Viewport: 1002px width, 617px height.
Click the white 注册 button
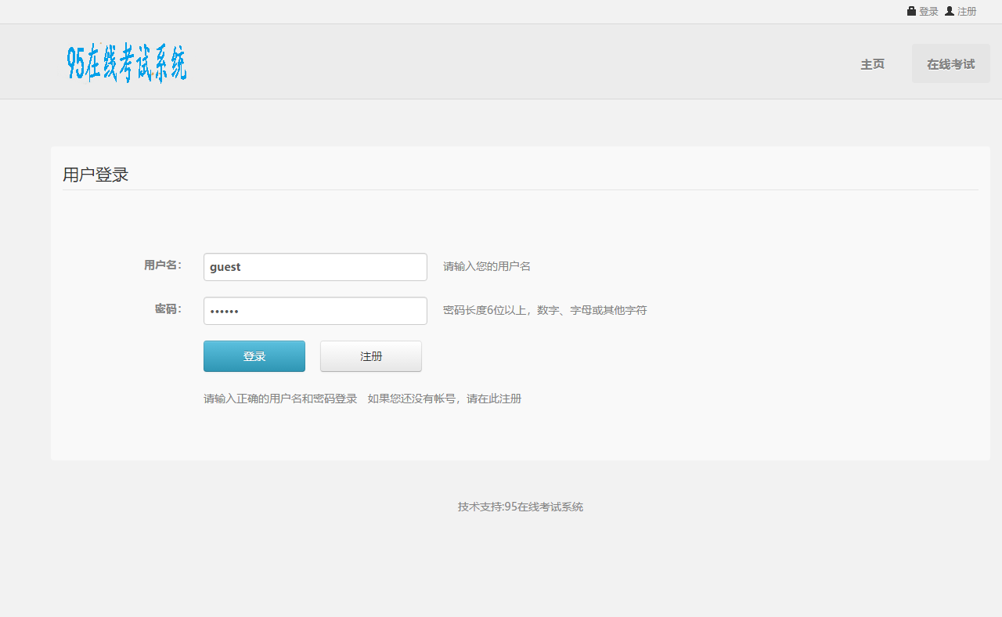tap(371, 356)
